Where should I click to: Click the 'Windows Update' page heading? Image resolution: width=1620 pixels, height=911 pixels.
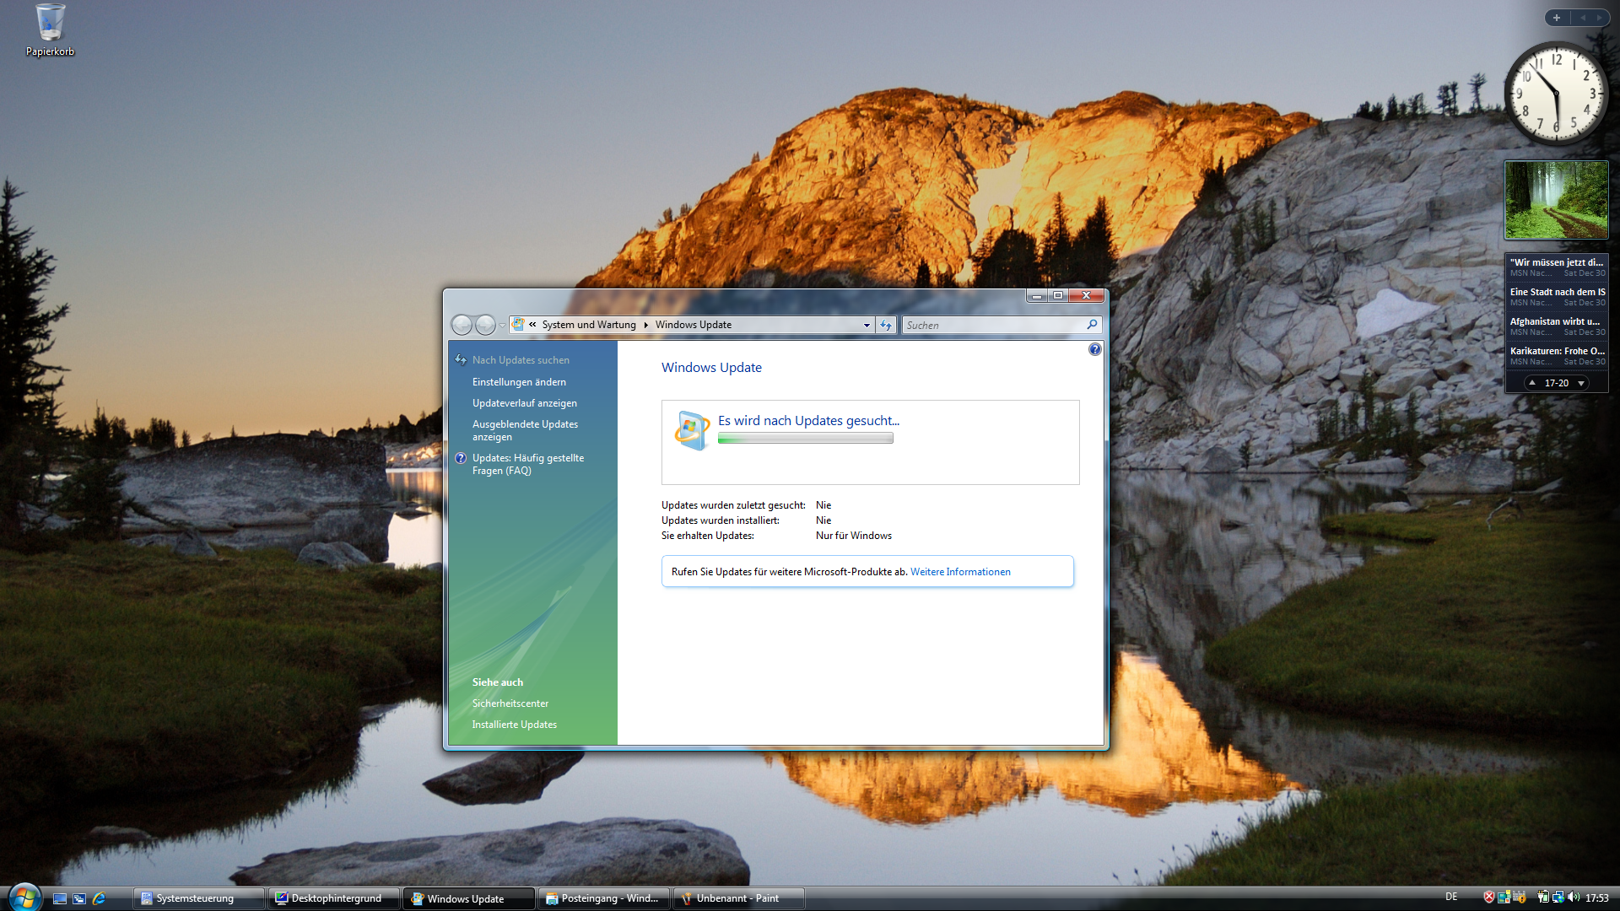pos(711,368)
